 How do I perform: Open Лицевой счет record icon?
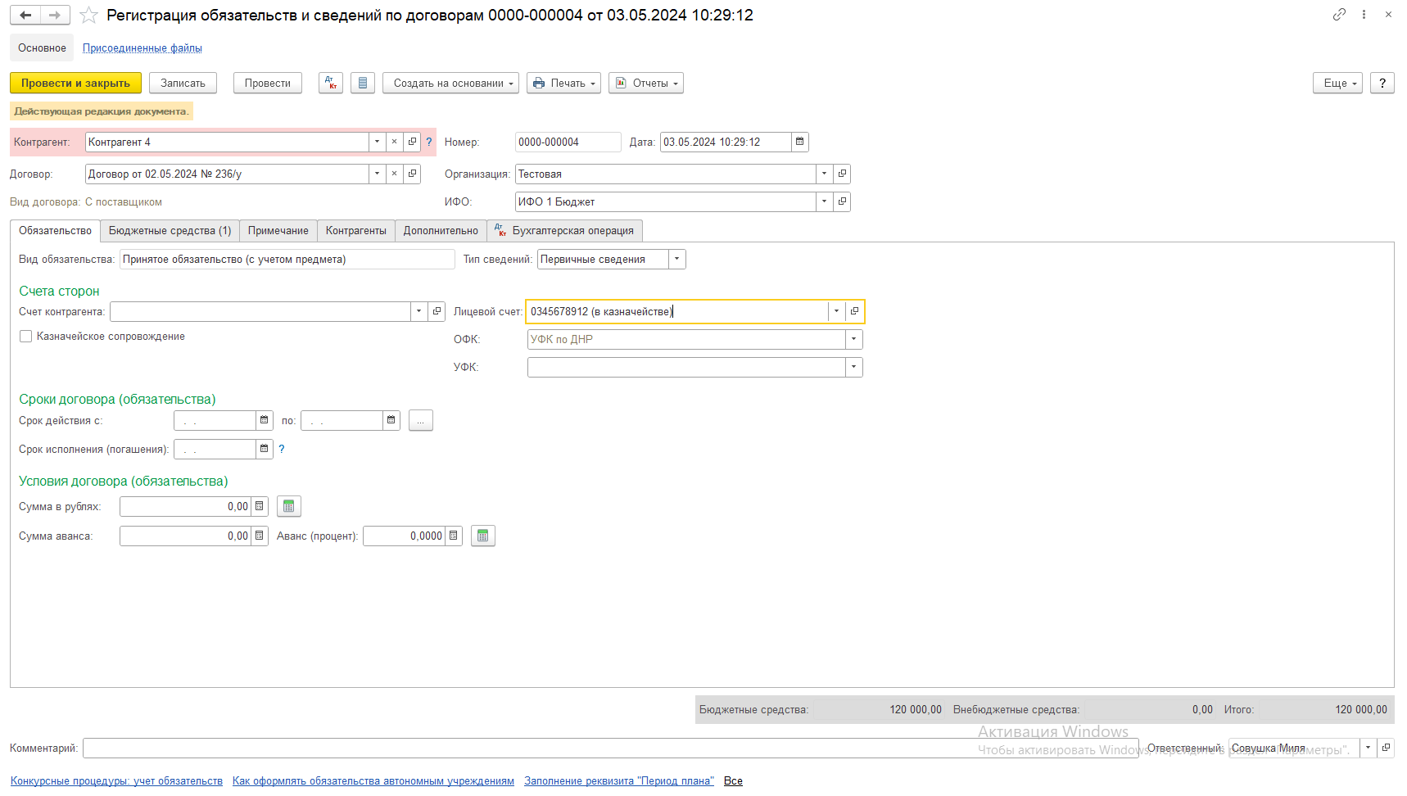(x=854, y=311)
